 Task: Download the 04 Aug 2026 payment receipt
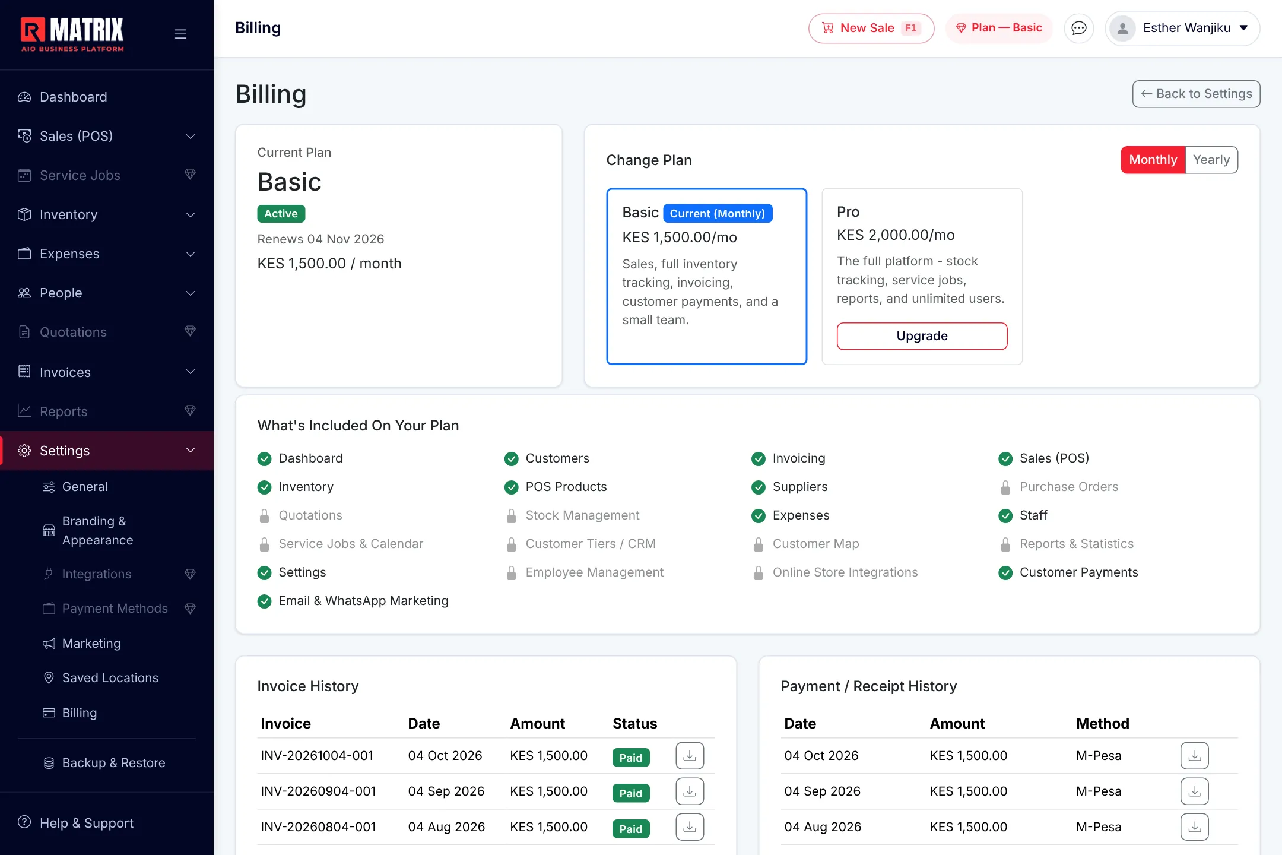coord(1195,827)
